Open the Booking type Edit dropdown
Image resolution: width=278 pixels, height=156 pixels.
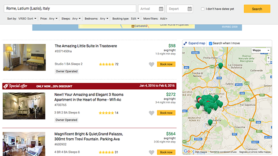[135, 19]
